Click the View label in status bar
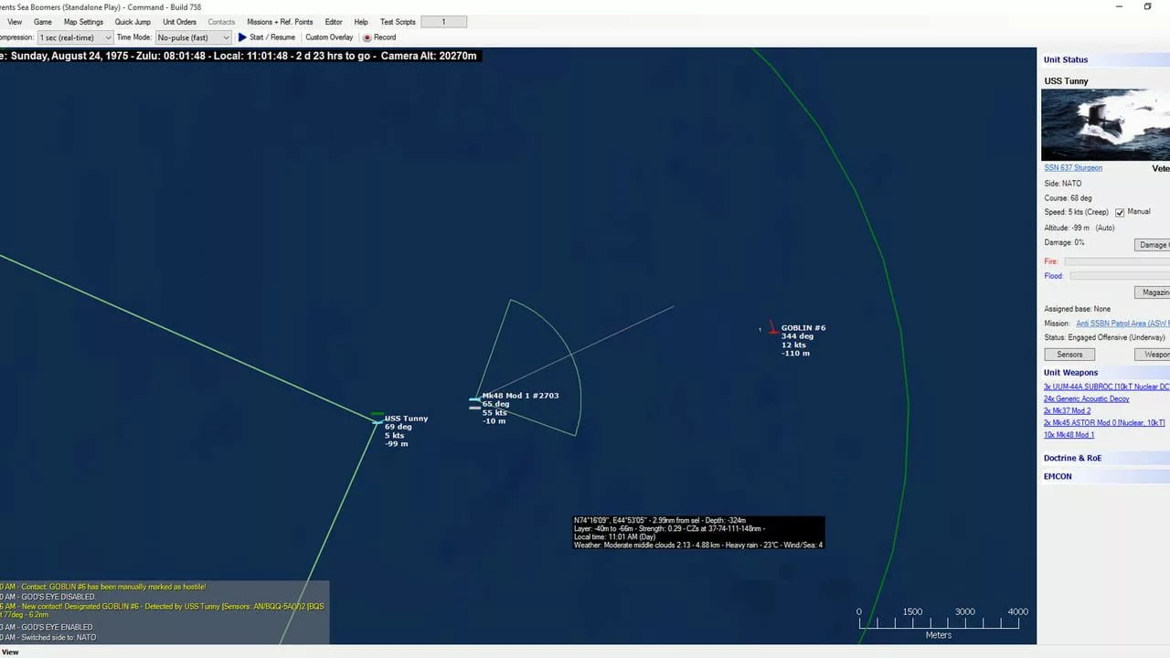This screenshot has width=1170, height=658. [10, 652]
